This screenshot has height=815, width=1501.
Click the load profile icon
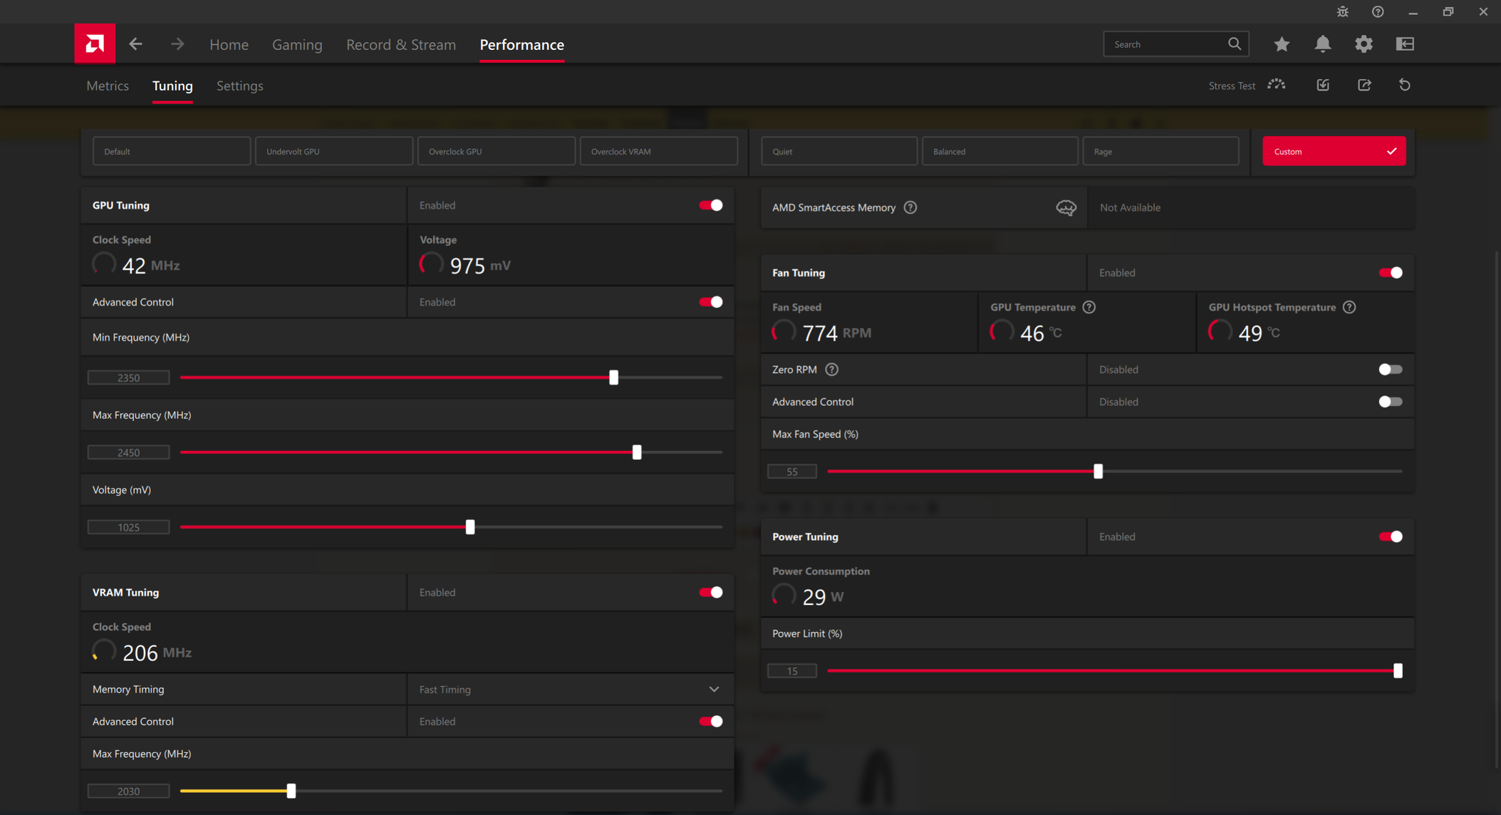pyautogui.click(x=1323, y=85)
